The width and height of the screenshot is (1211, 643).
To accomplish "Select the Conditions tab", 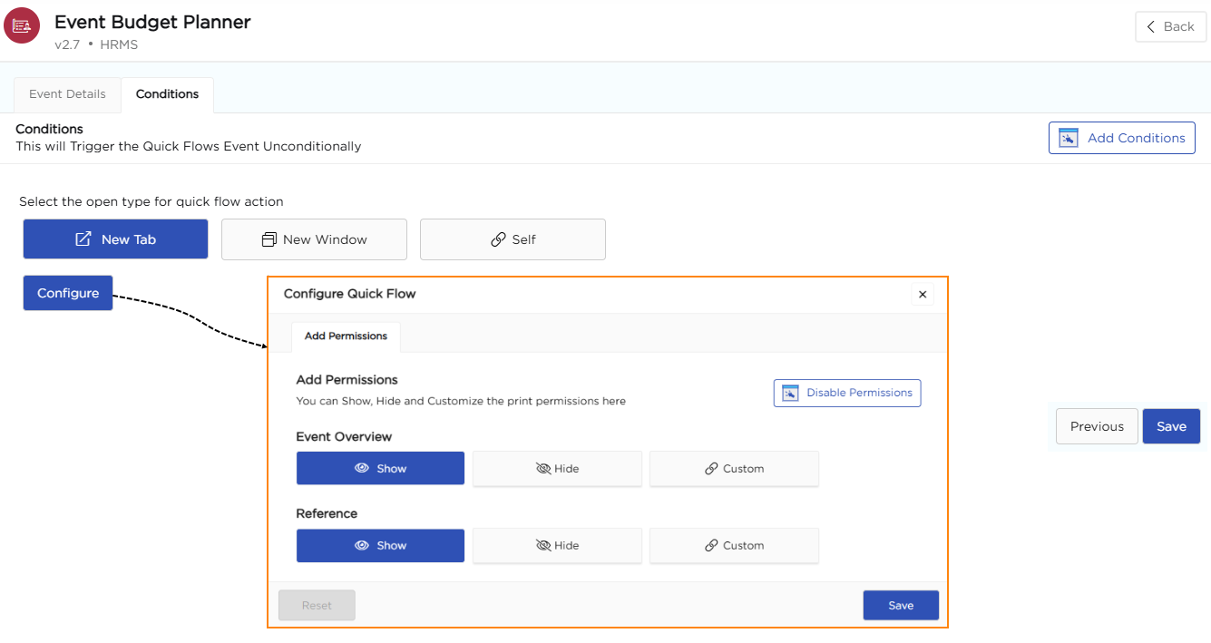I will 167,94.
